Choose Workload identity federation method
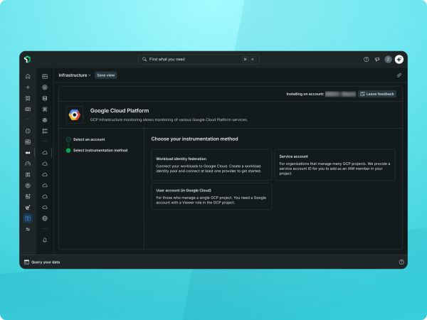This screenshot has height=320, width=427. 211,165
